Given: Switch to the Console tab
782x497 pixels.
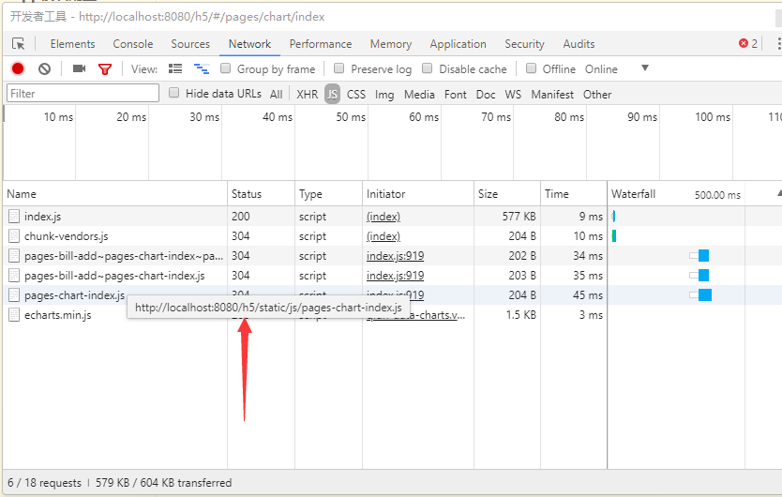Looking at the screenshot, I should (133, 44).
